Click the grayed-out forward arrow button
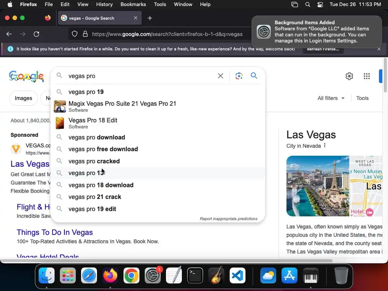 (x=23, y=34)
